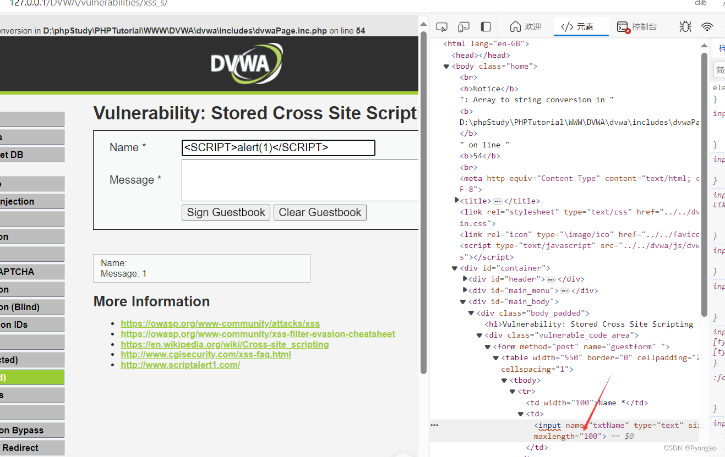Click the DVWA logo
This screenshot has width=725, height=457.
[x=247, y=64]
